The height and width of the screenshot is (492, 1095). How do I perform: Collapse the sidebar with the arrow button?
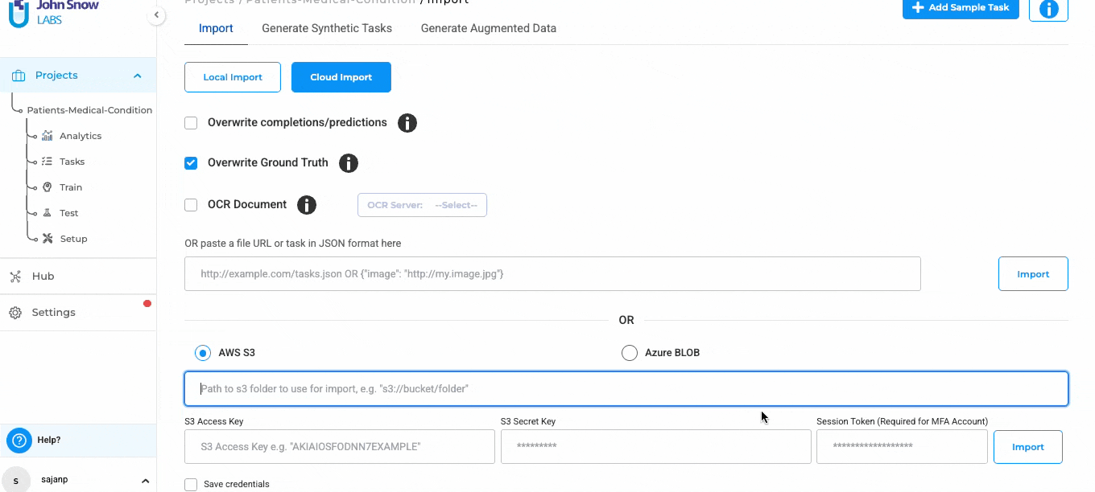tap(155, 15)
